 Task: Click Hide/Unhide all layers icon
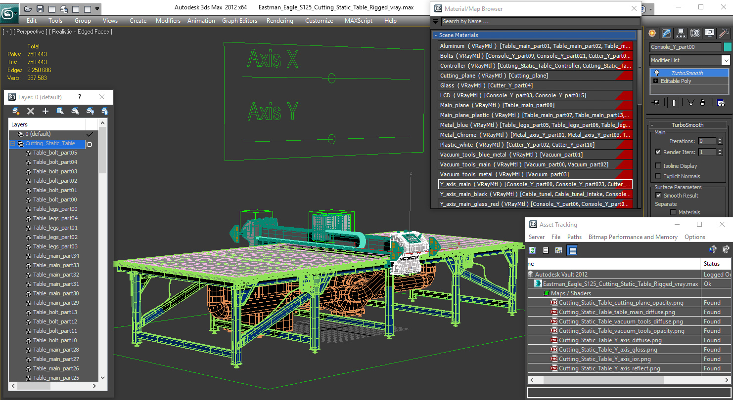click(x=90, y=111)
